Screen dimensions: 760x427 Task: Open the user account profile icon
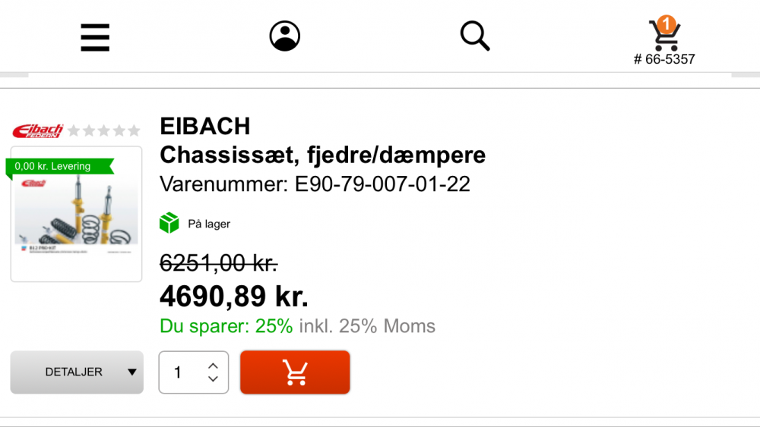click(284, 36)
